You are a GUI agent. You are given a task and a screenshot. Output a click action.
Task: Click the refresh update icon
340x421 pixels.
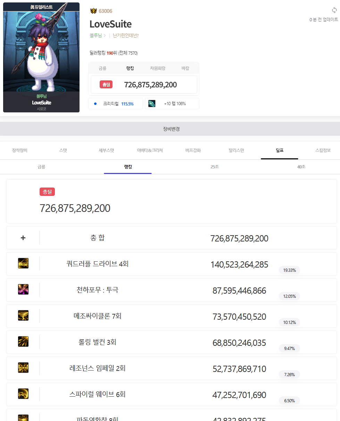(x=334, y=10)
